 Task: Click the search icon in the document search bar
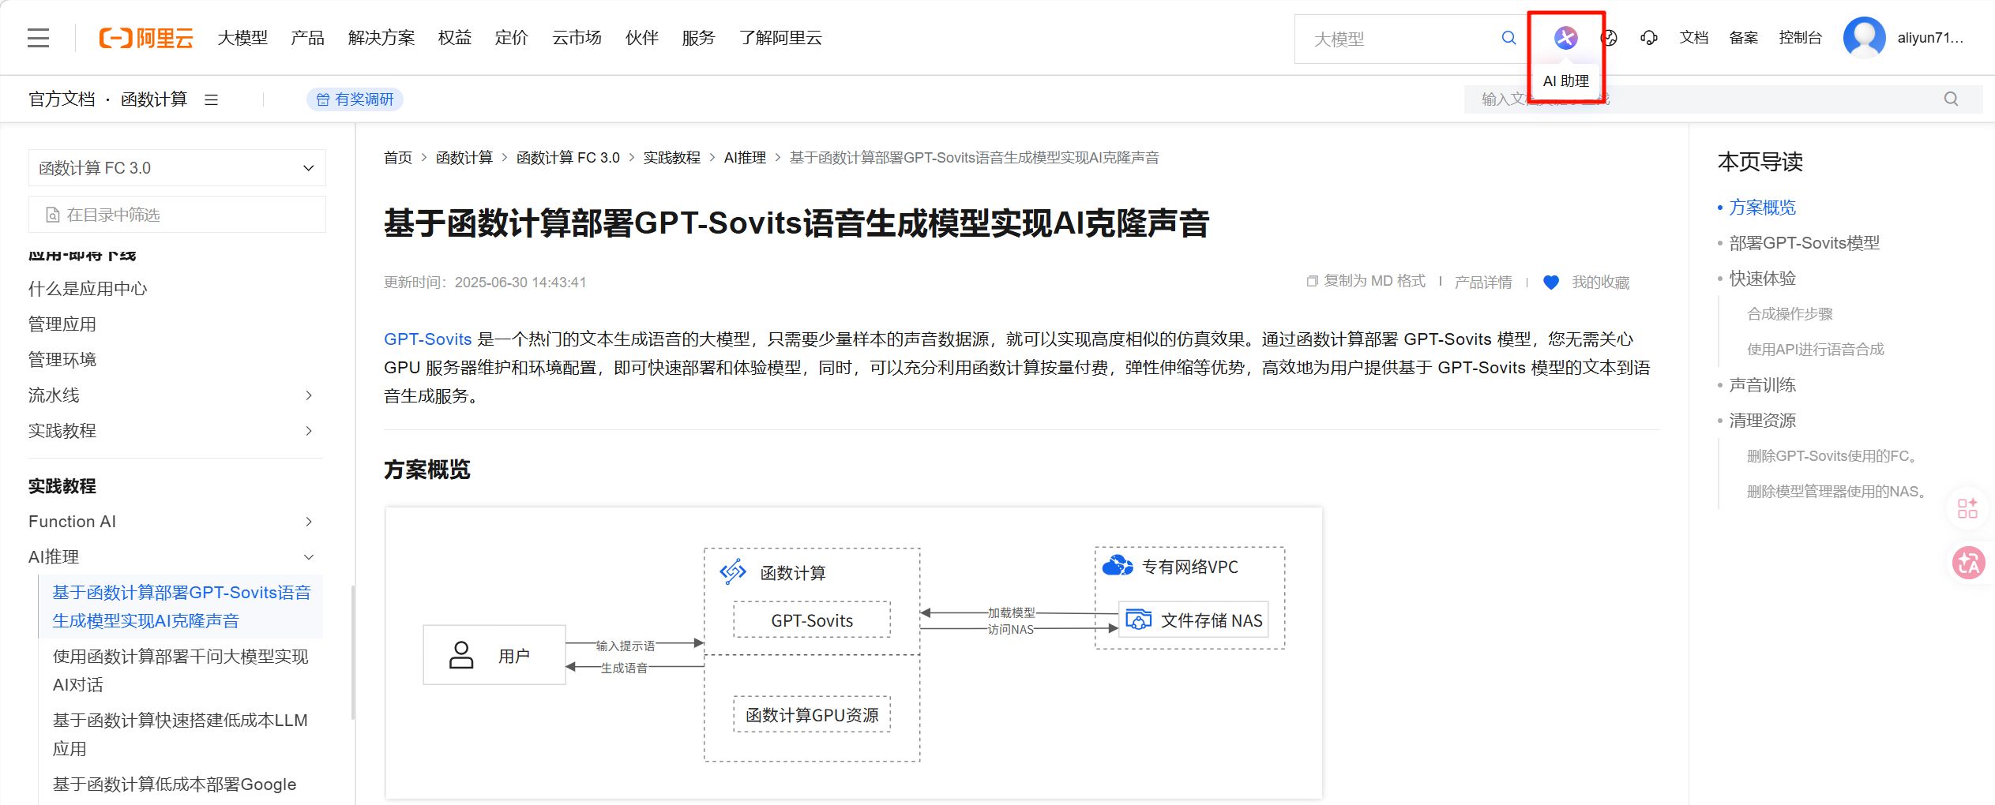[x=1951, y=99]
